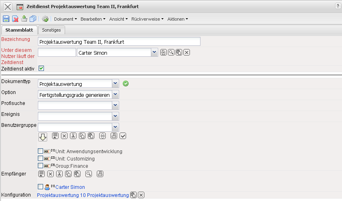This screenshot has height=201, width=342.
Task: Select the Stammblatt tab
Action: (x=19, y=30)
